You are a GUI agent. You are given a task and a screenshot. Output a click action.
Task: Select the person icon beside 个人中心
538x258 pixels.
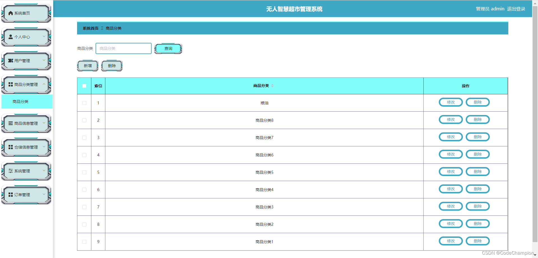tap(10, 37)
